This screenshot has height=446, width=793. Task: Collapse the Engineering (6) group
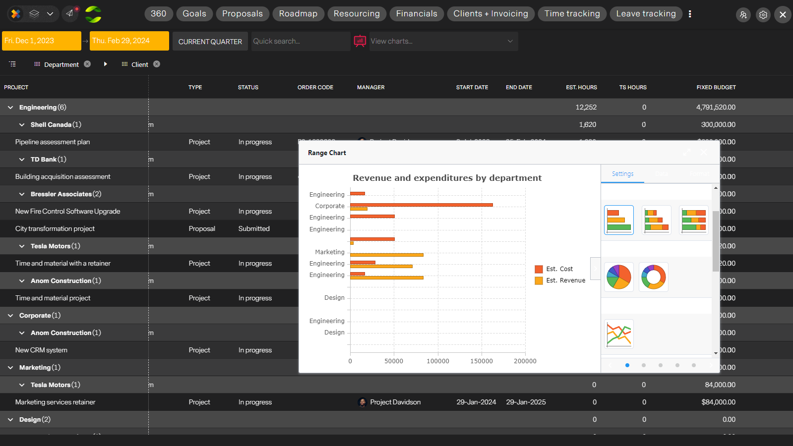pos(10,107)
